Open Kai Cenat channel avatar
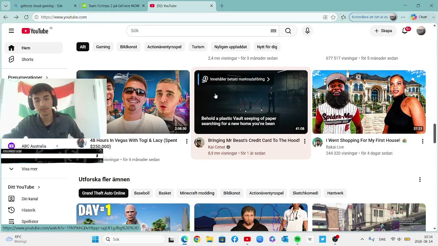This screenshot has height=246, width=438. 199,142
